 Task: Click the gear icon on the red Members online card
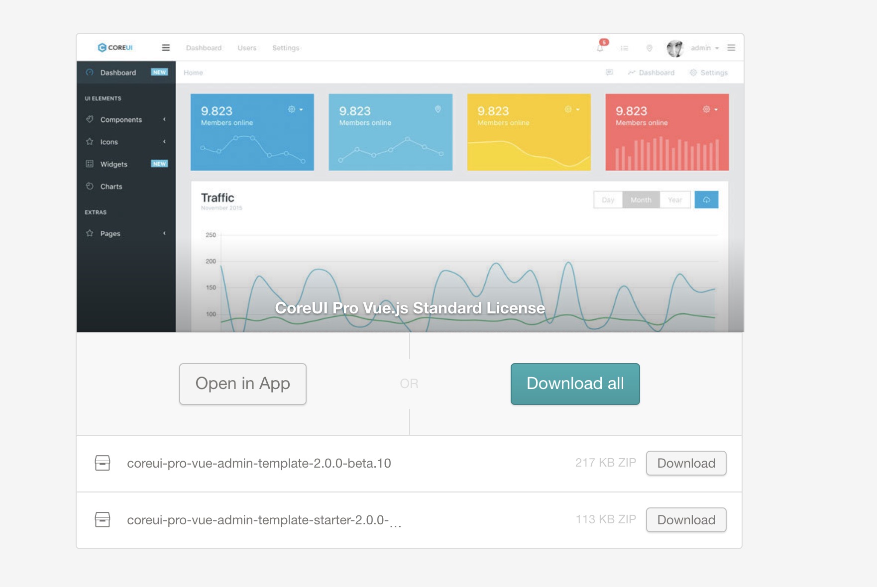tap(706, 109)
